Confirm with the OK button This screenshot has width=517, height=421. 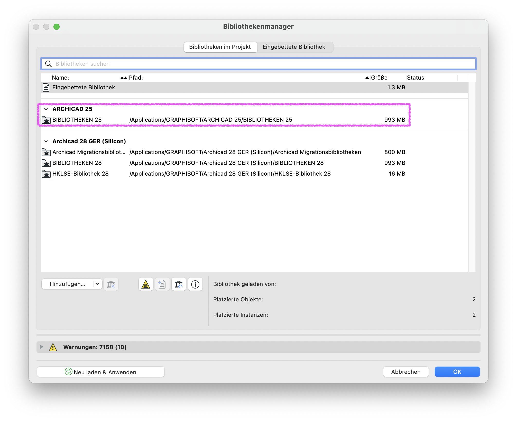(457, 372)
